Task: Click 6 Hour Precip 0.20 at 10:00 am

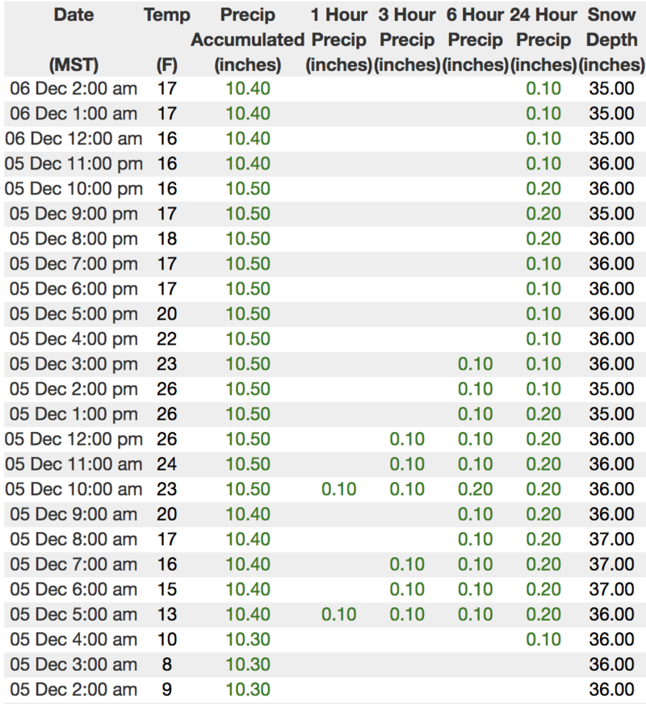Action: pos(475,489)
